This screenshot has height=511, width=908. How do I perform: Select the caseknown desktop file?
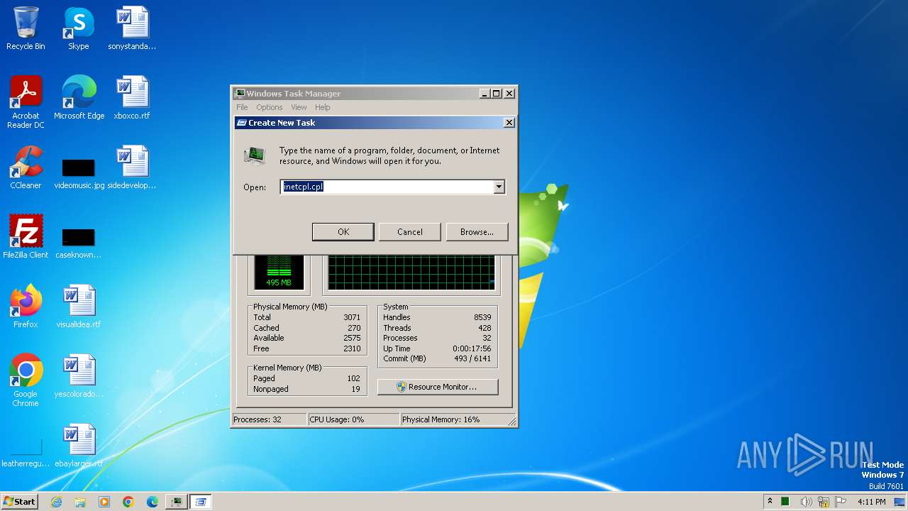[79, 244]
